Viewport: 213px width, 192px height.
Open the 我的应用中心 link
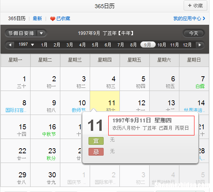point(187,19)
